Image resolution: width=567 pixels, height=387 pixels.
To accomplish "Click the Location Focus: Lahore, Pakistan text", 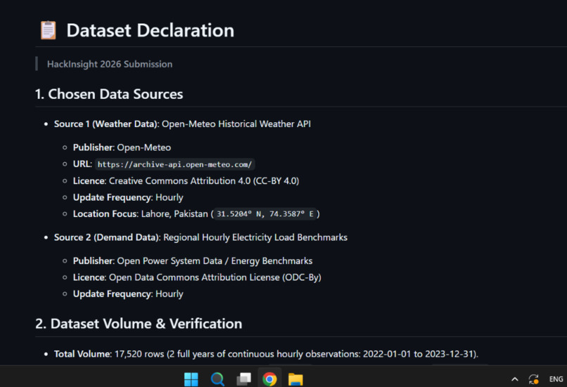I will pos(140,214).
